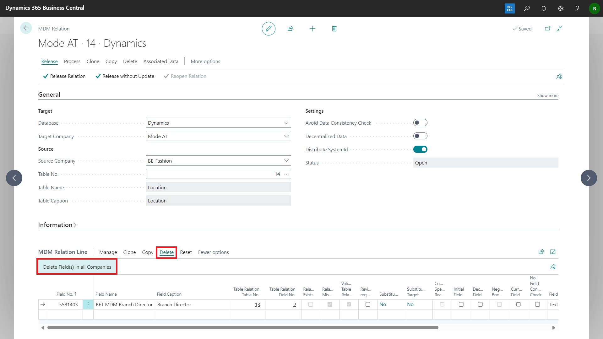Expand the MDM Relation Line part
The width and height of the screenshot is (603, 339).
tap(553, 252)
